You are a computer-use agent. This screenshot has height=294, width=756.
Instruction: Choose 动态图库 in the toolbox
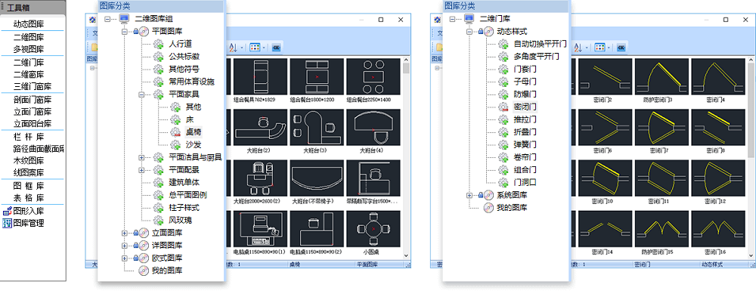point(29,23)
